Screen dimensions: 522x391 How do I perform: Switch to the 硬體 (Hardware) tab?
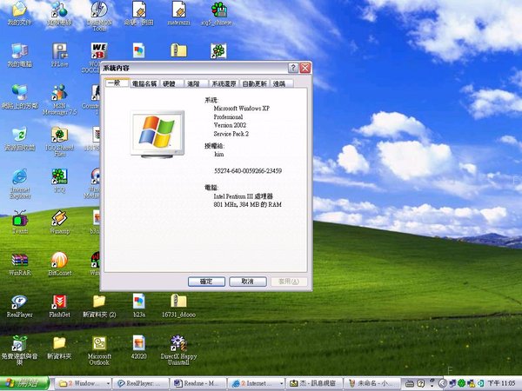(x=171, y=83)
